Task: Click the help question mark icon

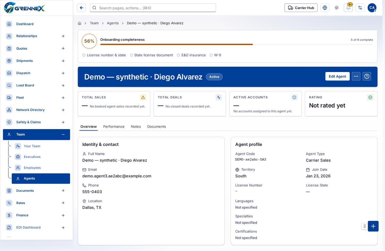Action: click(x=367, y=76)
